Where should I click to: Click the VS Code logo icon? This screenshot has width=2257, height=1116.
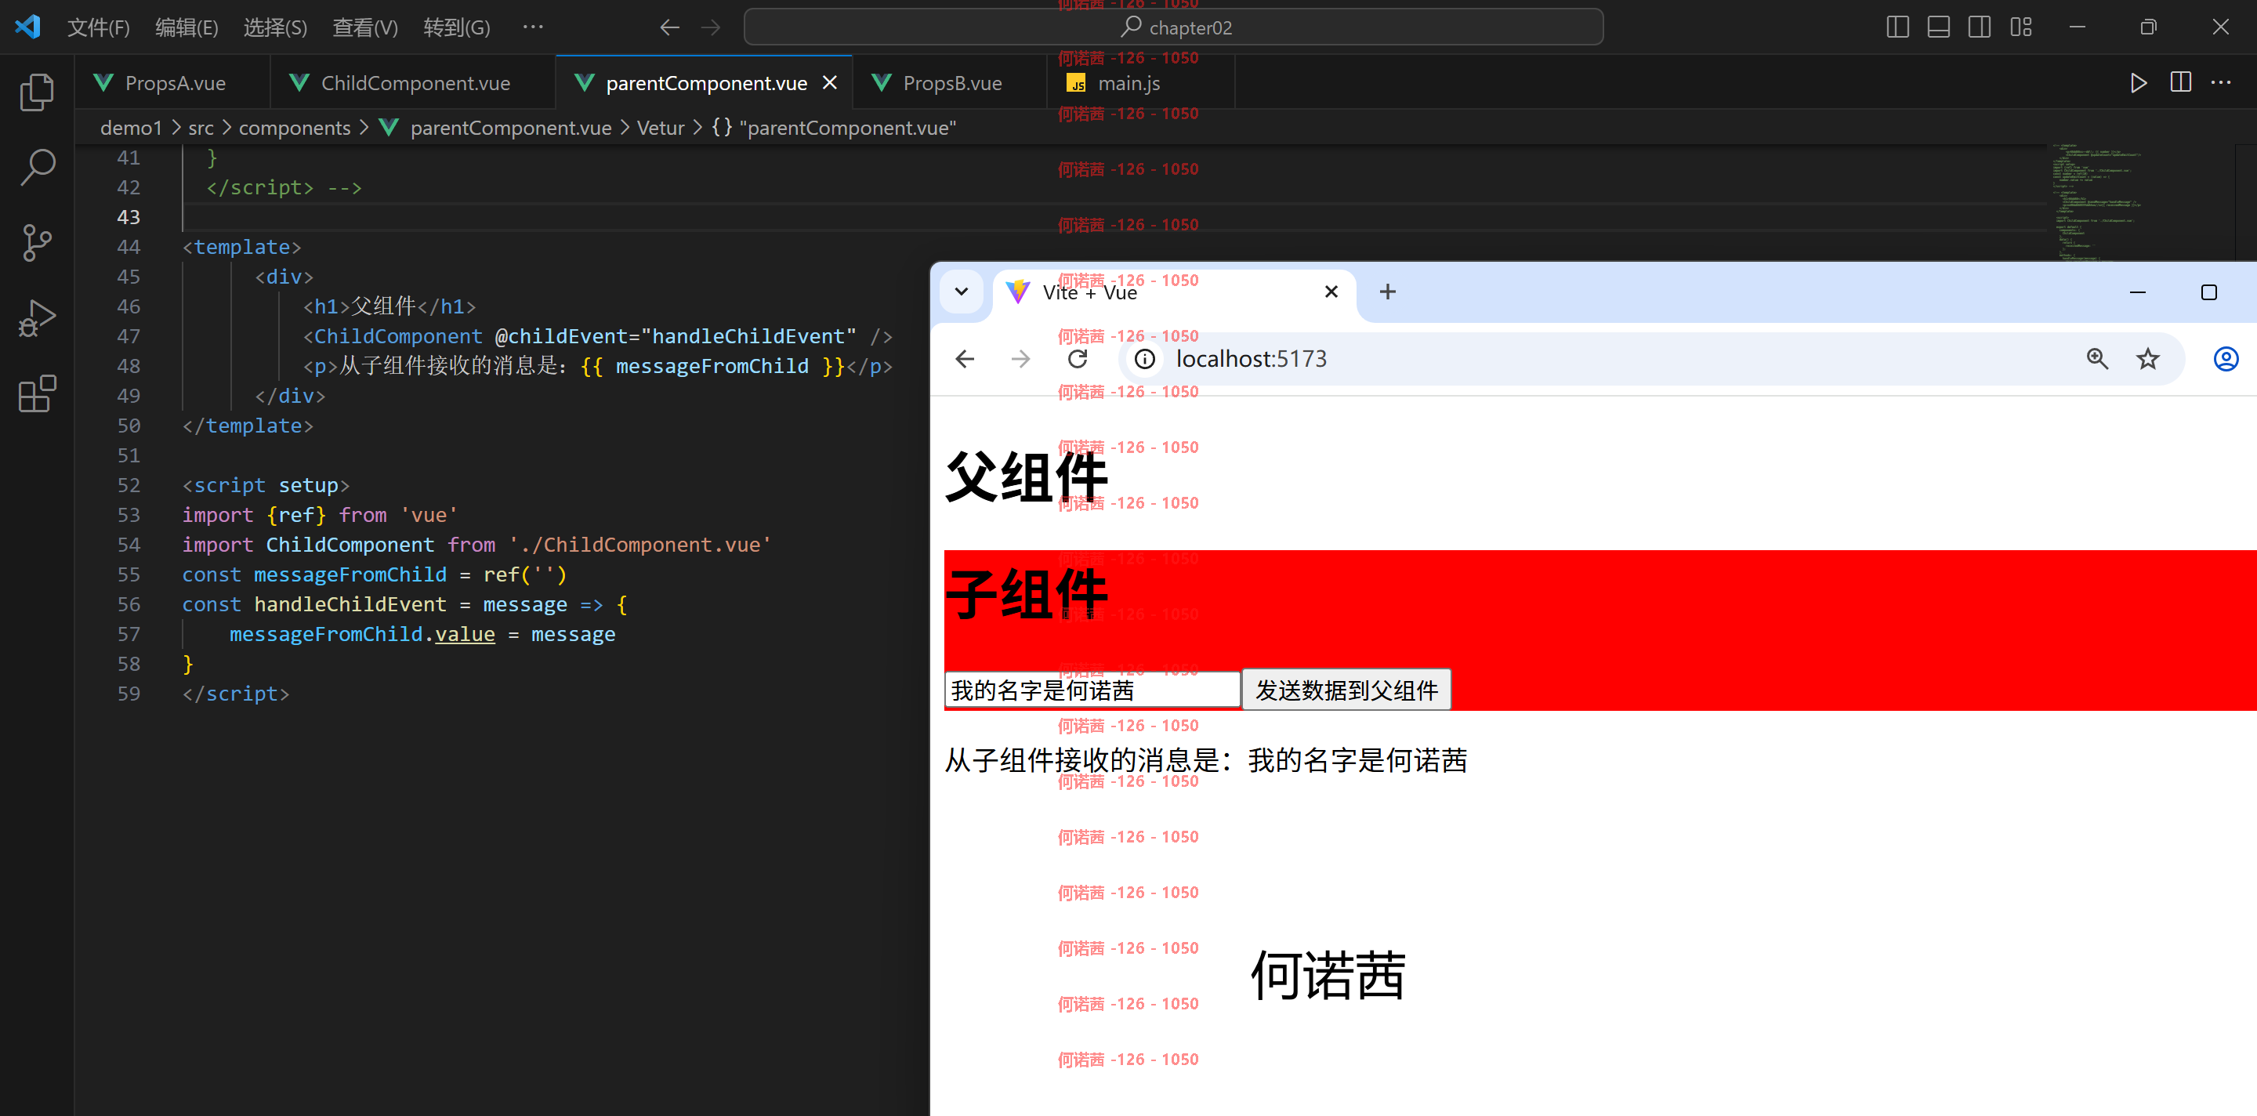[28, 27]
